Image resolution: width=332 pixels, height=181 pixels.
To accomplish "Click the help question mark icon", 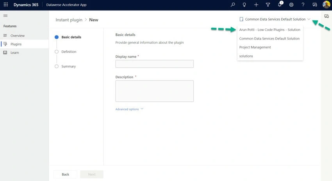I will (303, 4).
